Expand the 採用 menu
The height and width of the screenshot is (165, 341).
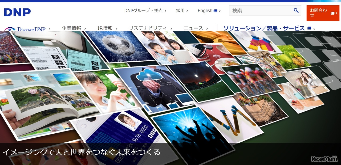[x=182, y=11]
